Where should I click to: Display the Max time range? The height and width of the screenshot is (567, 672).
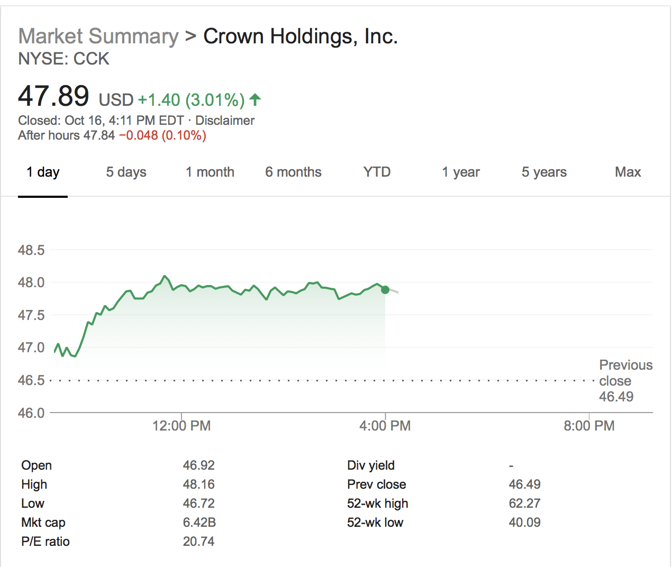tap(628, 172)
